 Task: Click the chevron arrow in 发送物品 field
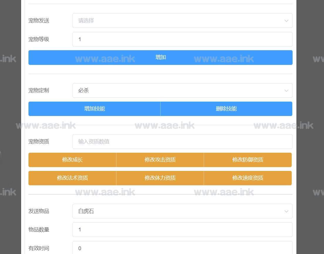[x=286, y=211]
